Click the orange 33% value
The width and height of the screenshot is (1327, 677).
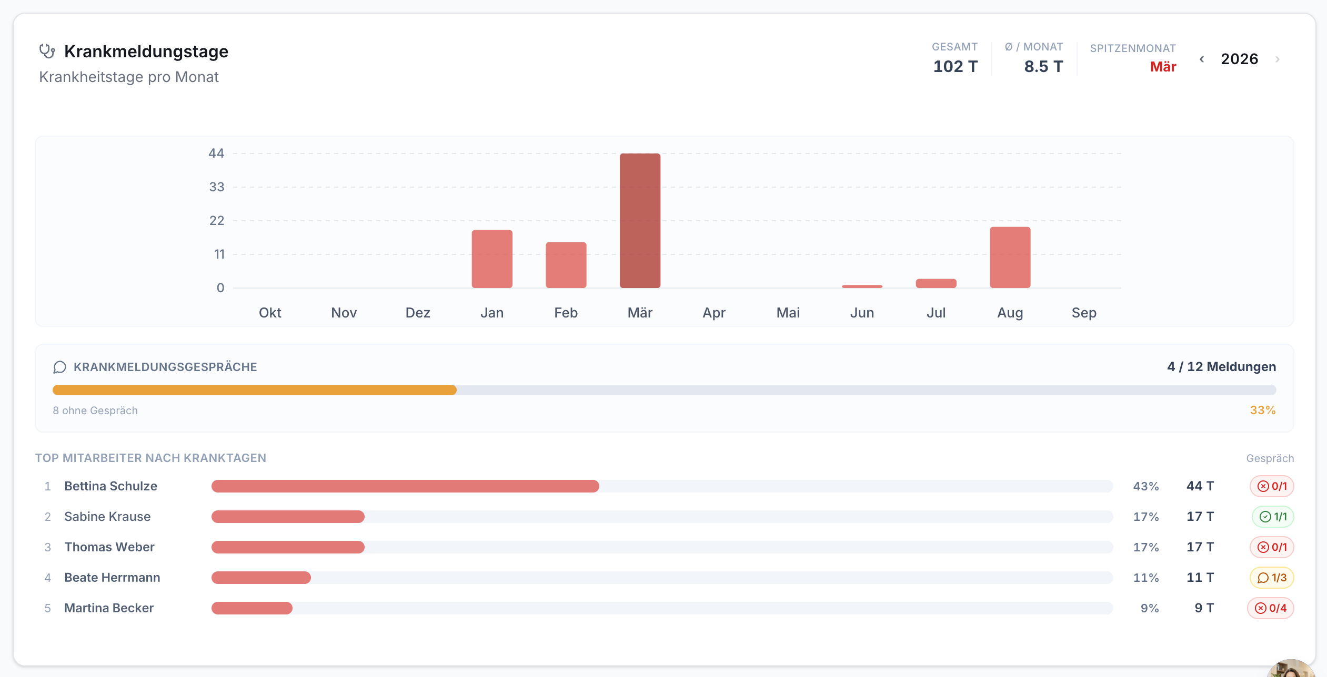pos(1263,410)
